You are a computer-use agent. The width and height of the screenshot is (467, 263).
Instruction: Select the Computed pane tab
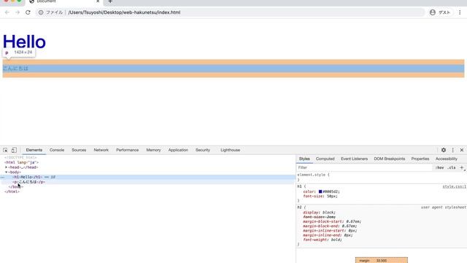point(325,159)
